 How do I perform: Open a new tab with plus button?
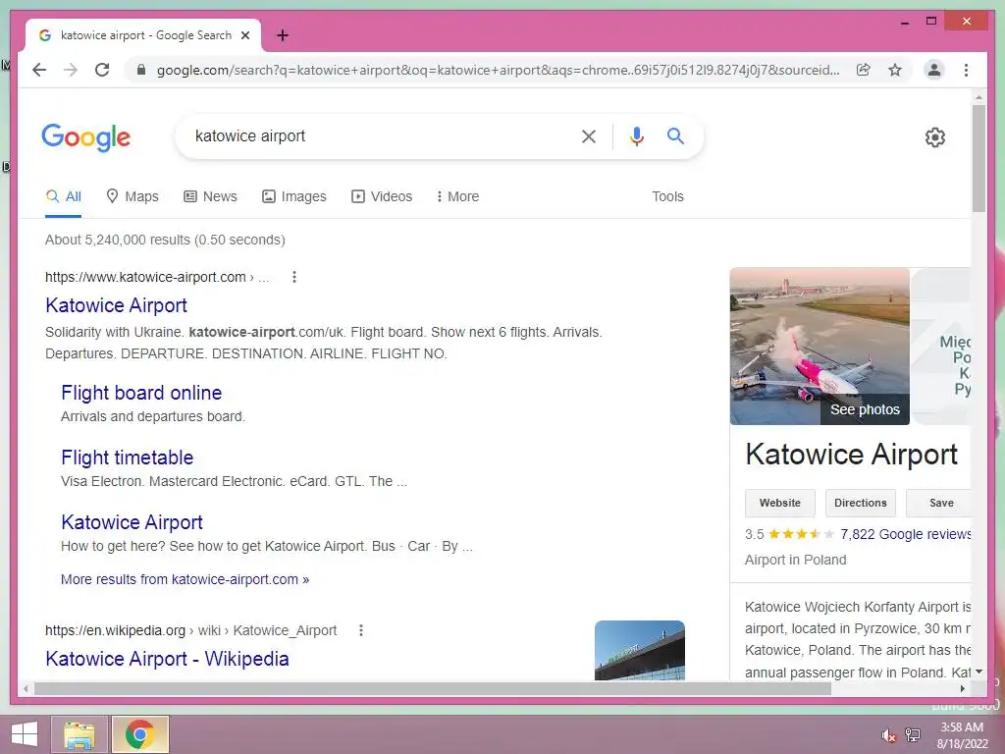click(x=283, y=35)
